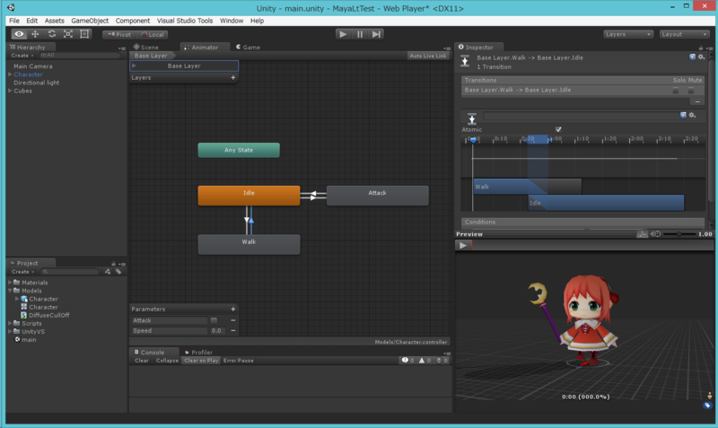Open the Layers dropdown in toolbar
The image size is (718, 428).
click(627, 34)
